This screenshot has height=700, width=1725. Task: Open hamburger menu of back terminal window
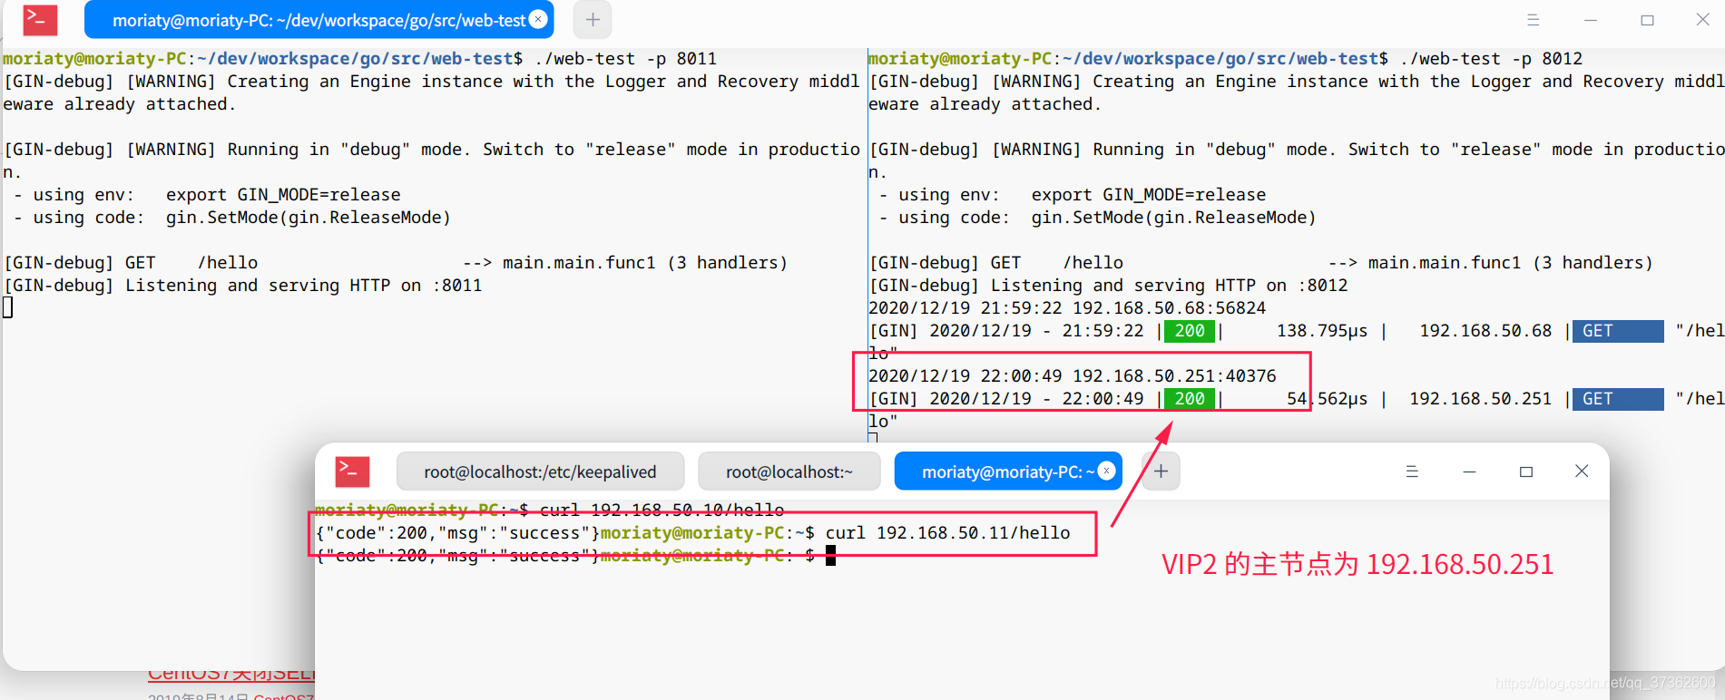(1534, 20)
